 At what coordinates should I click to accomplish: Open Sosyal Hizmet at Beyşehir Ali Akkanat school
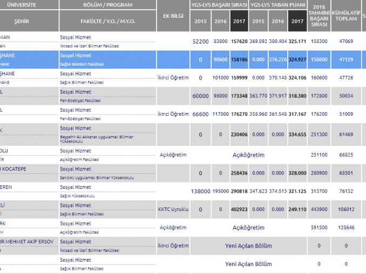(76, 128)
